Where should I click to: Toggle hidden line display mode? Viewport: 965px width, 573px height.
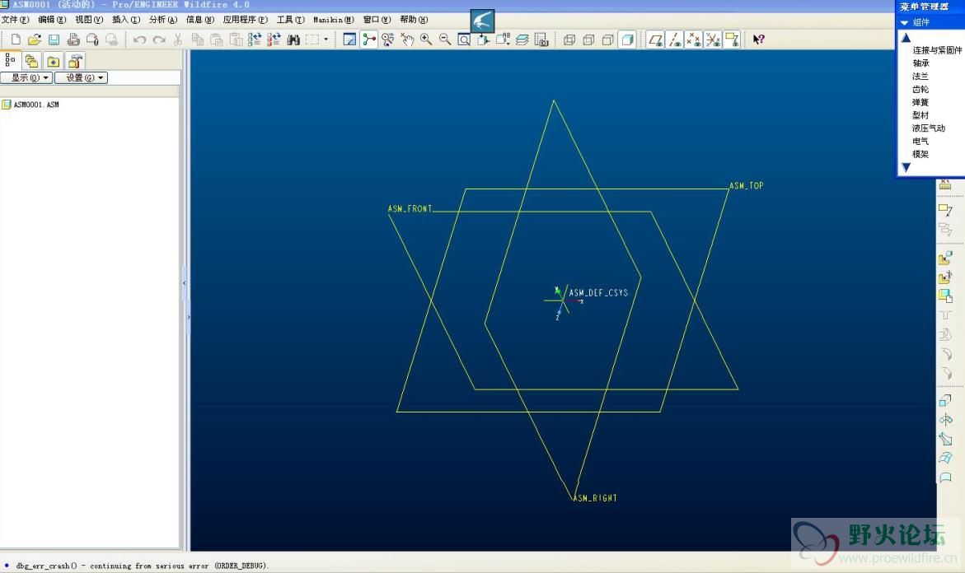pos(588,40)
